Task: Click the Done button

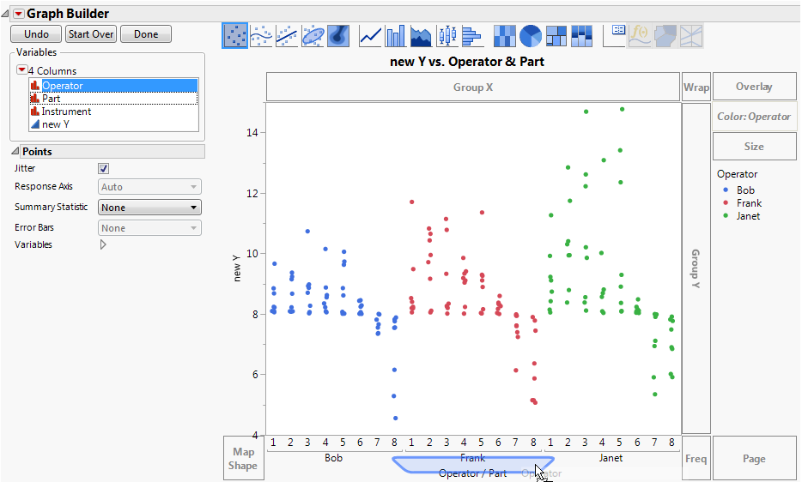Action: pyautogui.click(x=146, y=34)
